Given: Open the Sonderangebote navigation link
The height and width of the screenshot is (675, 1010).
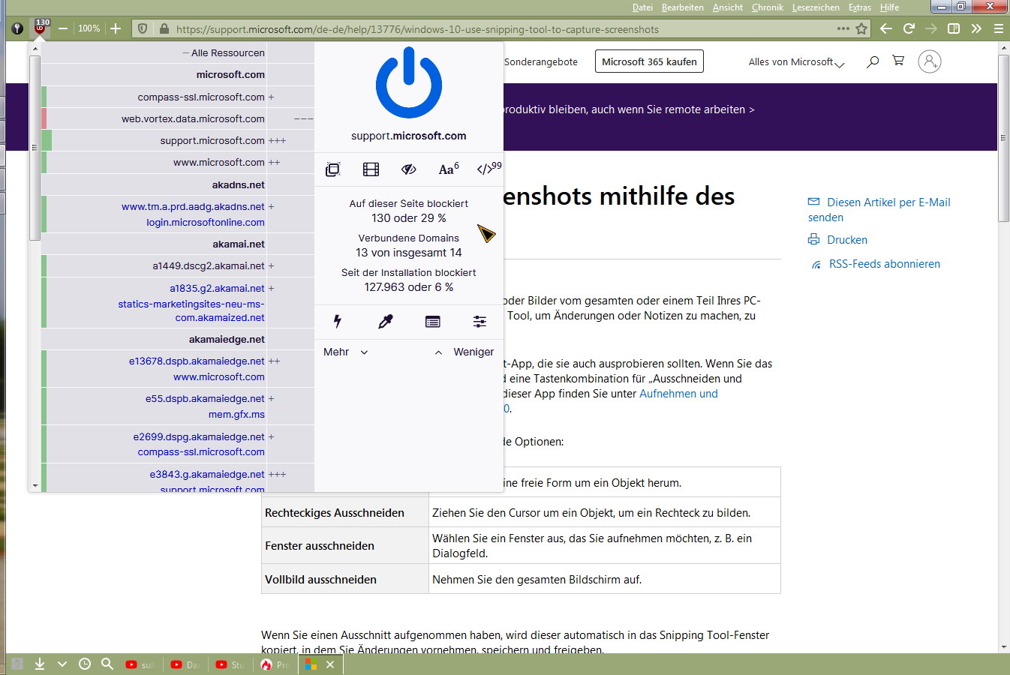Looking at the screenshot, I should (541, 61).
